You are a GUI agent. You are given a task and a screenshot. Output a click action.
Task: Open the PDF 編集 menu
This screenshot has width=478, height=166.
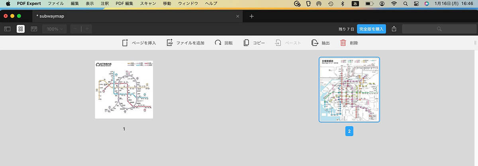[124, 4]
